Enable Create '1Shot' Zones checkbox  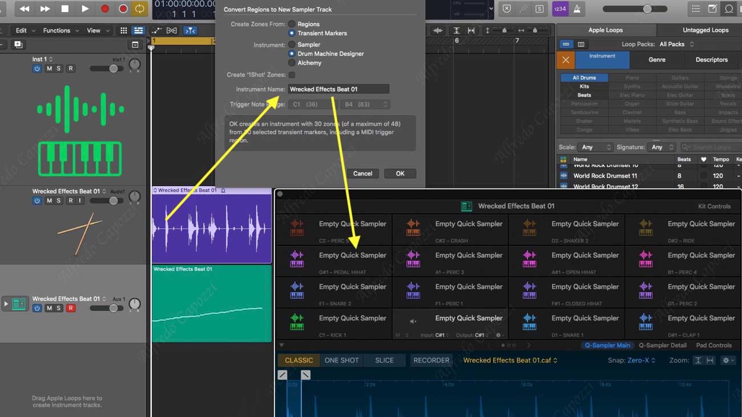coord(292,75)
